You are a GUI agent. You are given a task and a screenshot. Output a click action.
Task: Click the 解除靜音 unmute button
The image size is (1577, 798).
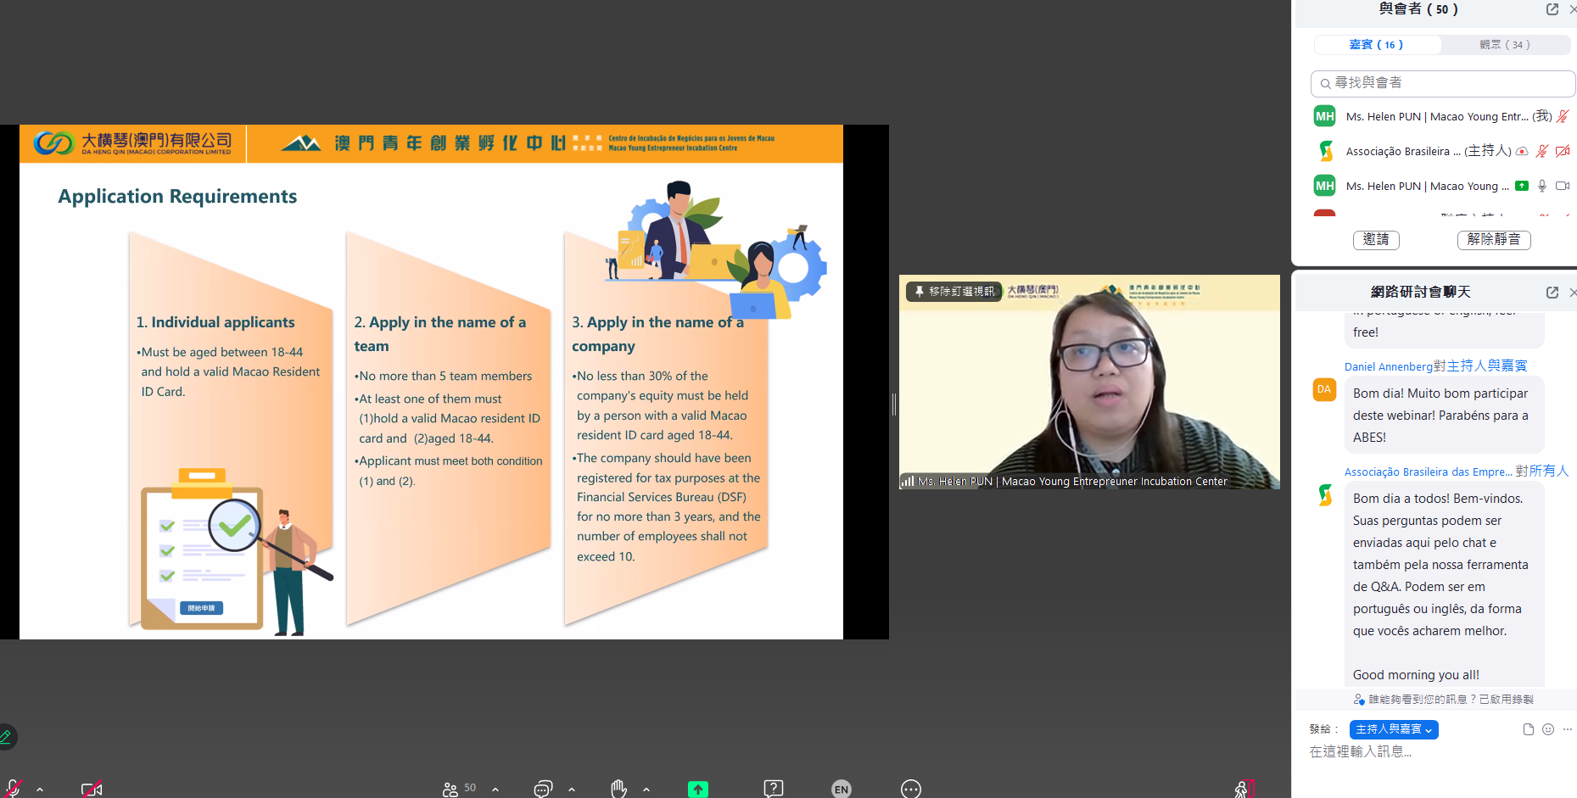click(1494, 240)
